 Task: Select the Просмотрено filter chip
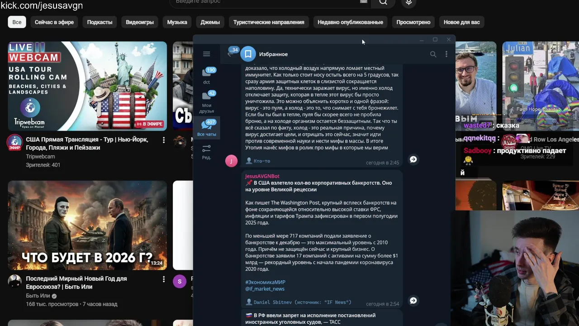coord(413,22)
